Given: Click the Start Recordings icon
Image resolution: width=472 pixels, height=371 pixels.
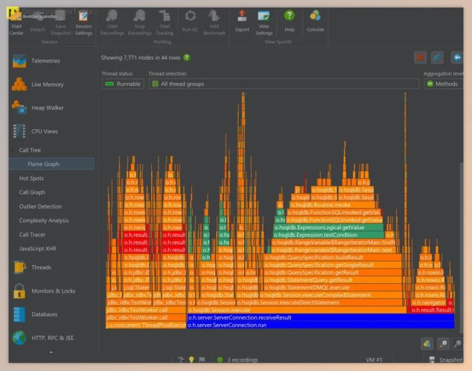Looking at the screenshot, I should pyautogui.click(x=112, y=22).
